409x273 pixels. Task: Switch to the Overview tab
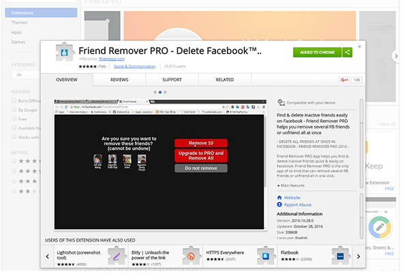[67, 80]
